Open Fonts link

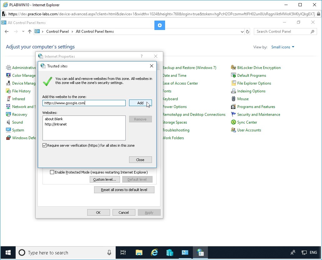coord(167,91)
